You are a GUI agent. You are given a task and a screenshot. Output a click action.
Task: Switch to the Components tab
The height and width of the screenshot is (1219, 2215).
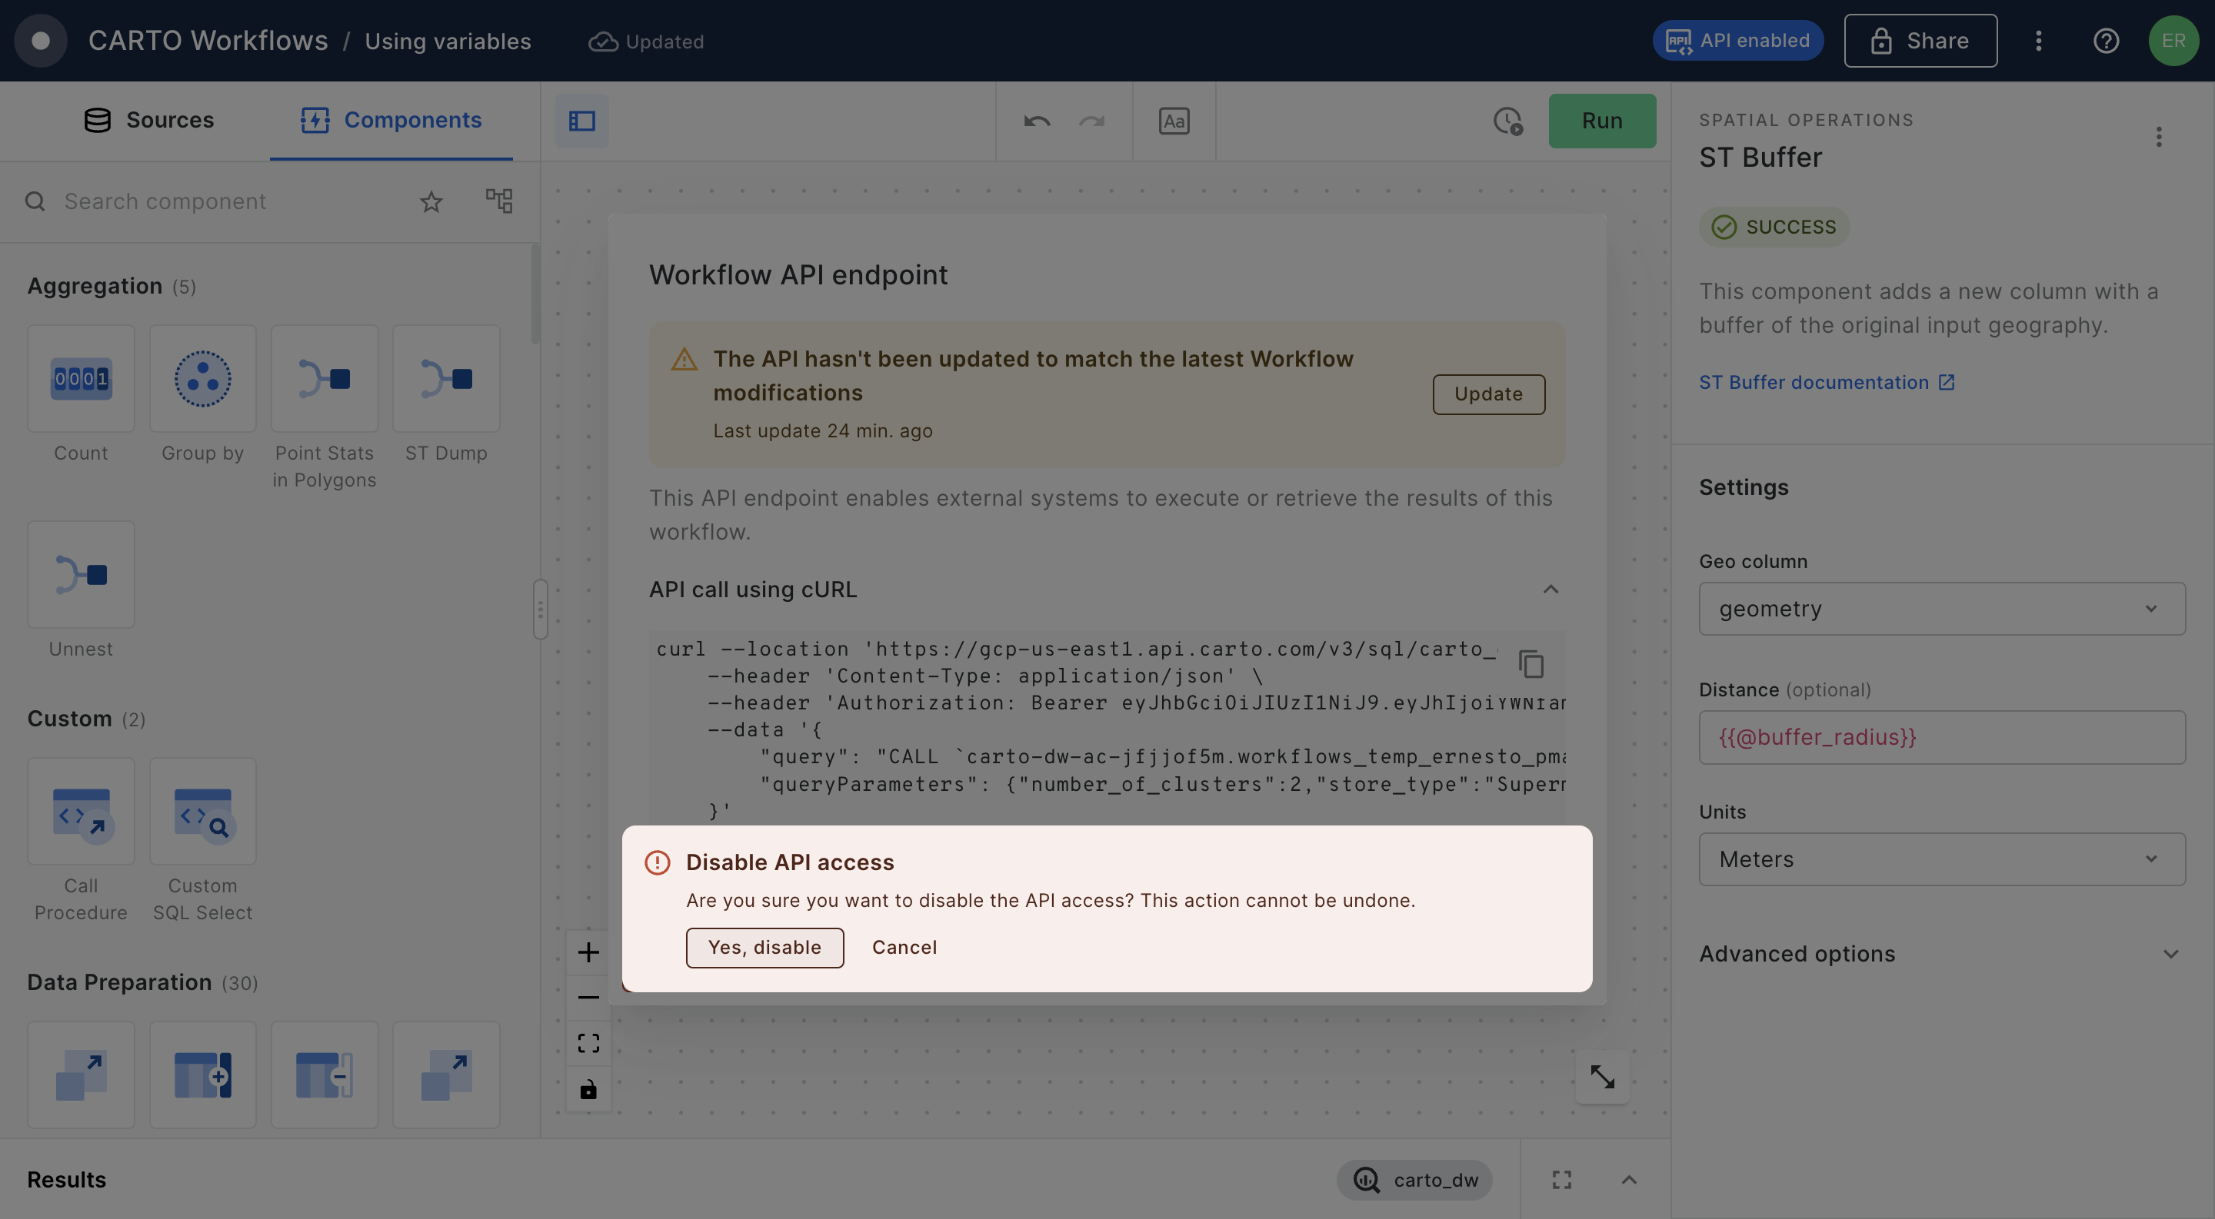[391, 120]
